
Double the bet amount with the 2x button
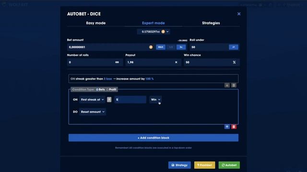tap(181, 47)
